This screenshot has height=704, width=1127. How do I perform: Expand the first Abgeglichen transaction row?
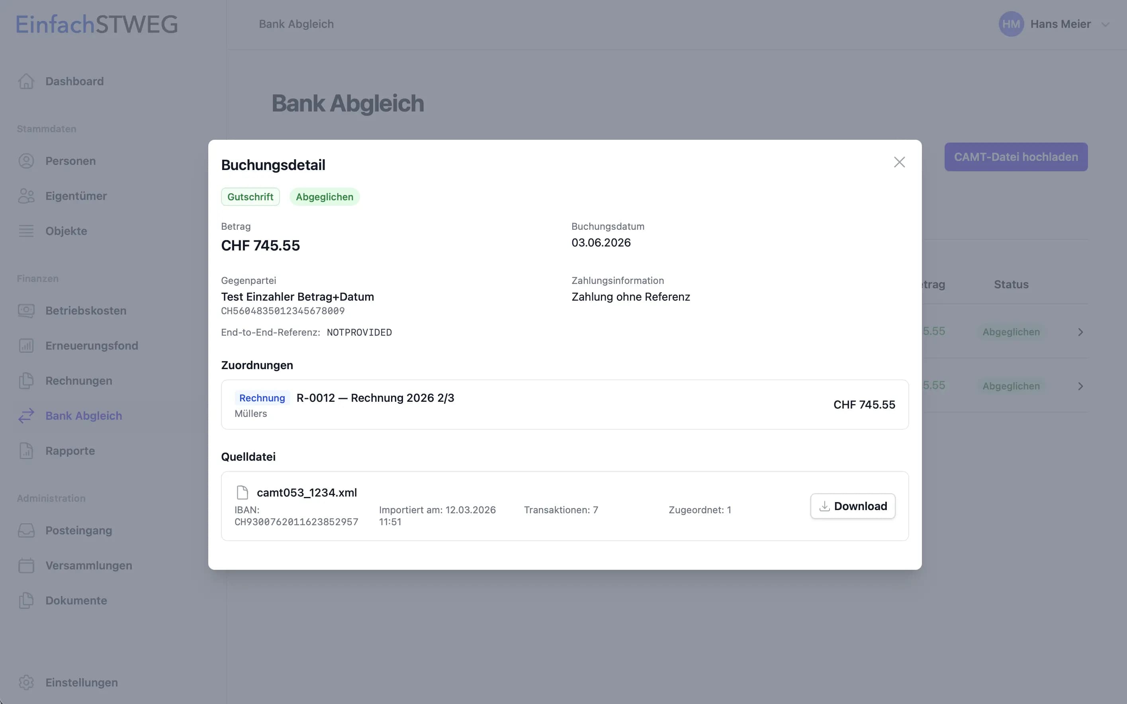tap(1080, 332)
